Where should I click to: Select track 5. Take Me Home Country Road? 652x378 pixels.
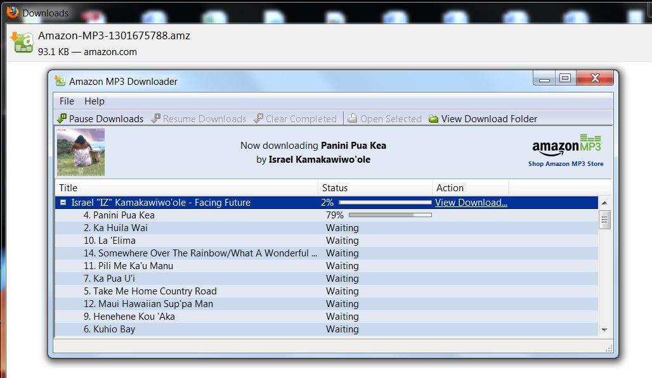(327, 291)
